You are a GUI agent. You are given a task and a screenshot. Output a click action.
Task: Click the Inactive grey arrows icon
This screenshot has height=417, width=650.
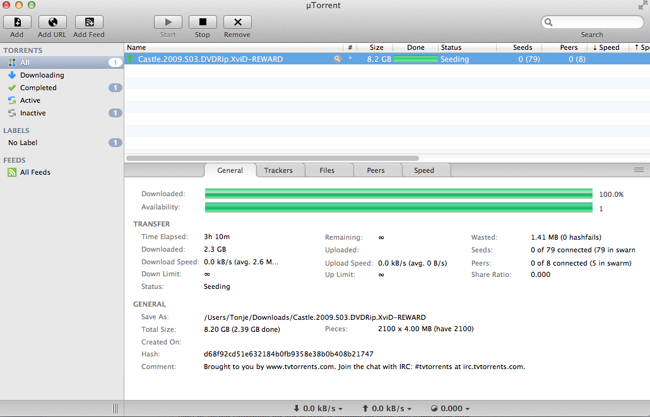(12, 113)
